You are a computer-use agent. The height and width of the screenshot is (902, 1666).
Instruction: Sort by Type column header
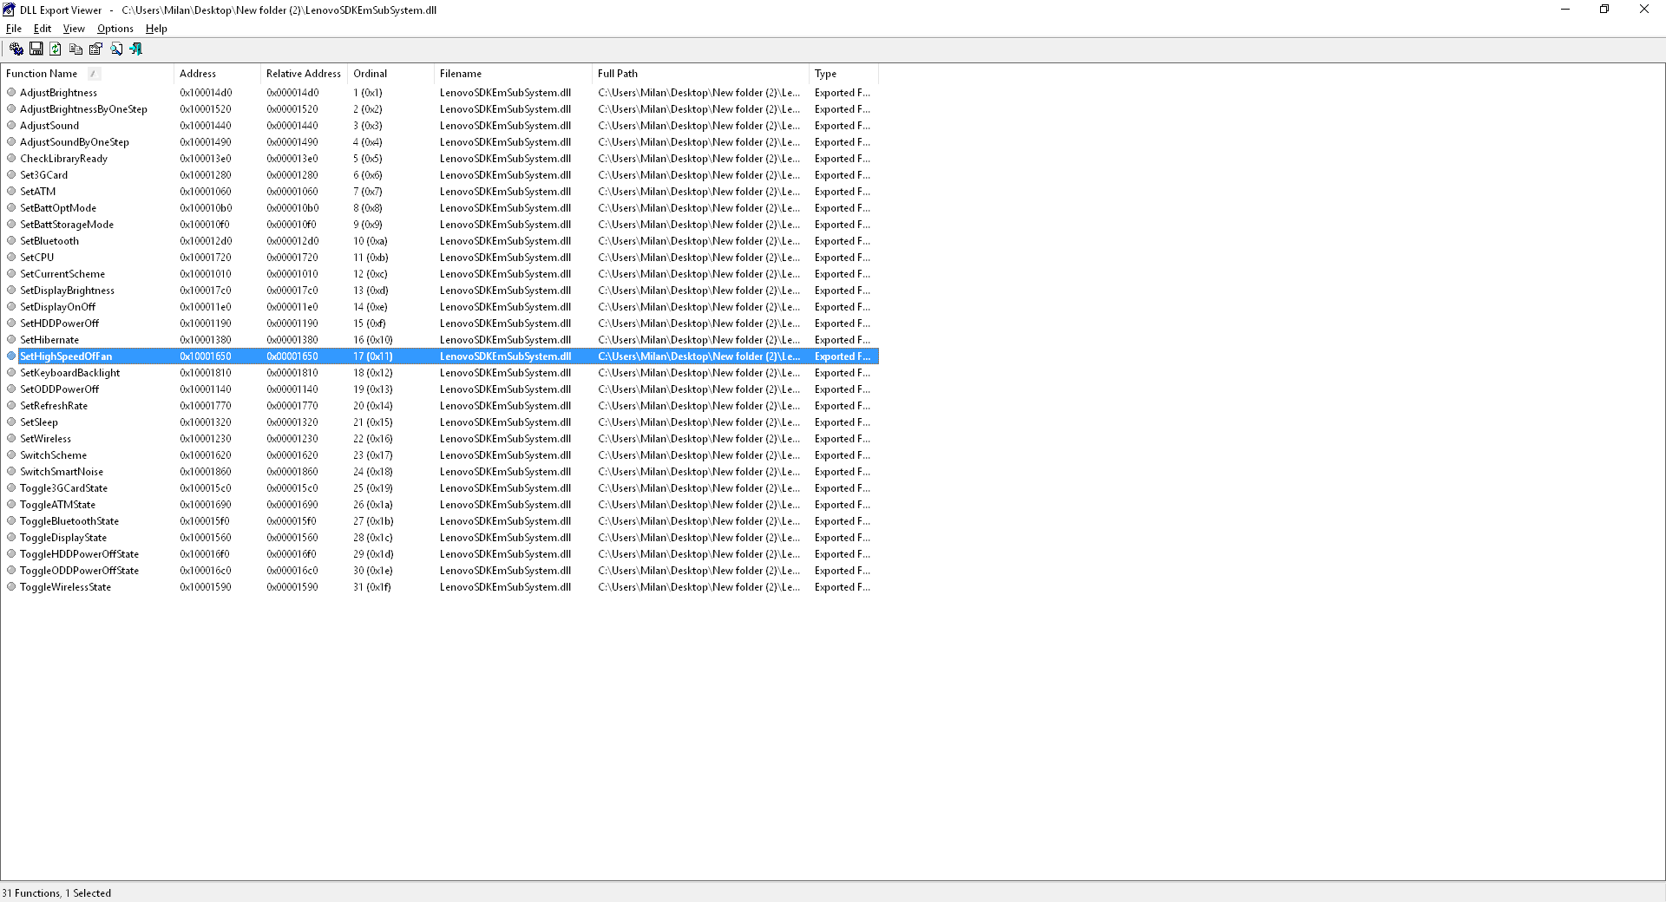[x=843, y=74]
